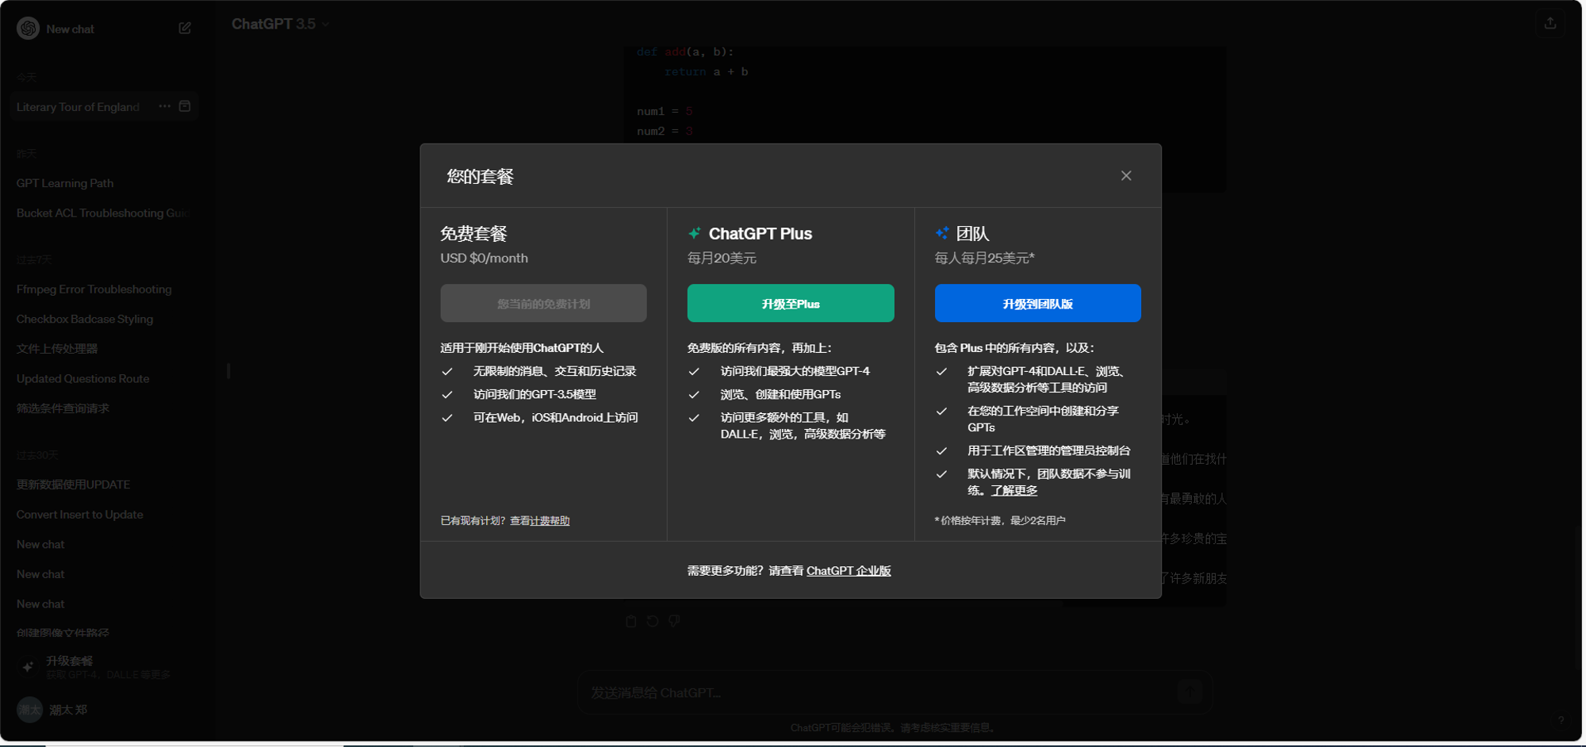Click the archive icon on Literary Tour of England
Screen dimensions: 1586x747
(x=185, y=105)
